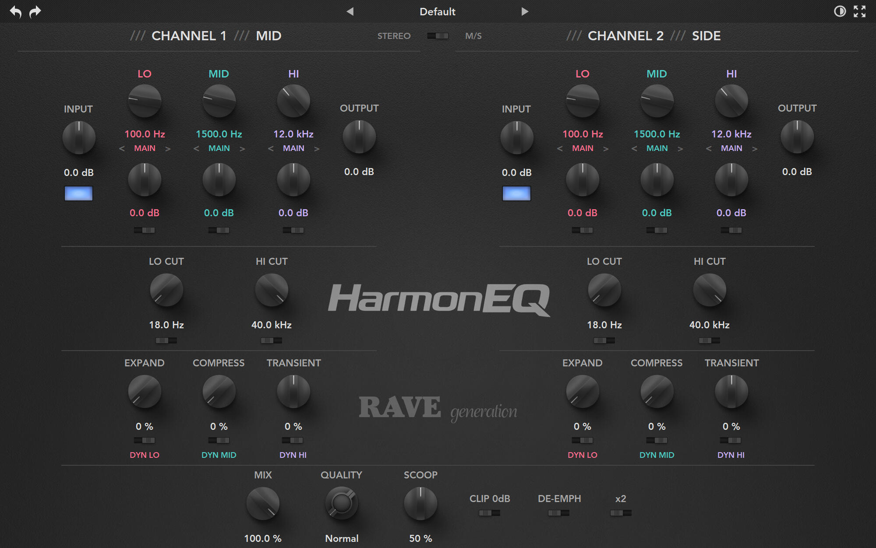
Task: Go to previous preset with left arrow
Action: pos(350,11)
